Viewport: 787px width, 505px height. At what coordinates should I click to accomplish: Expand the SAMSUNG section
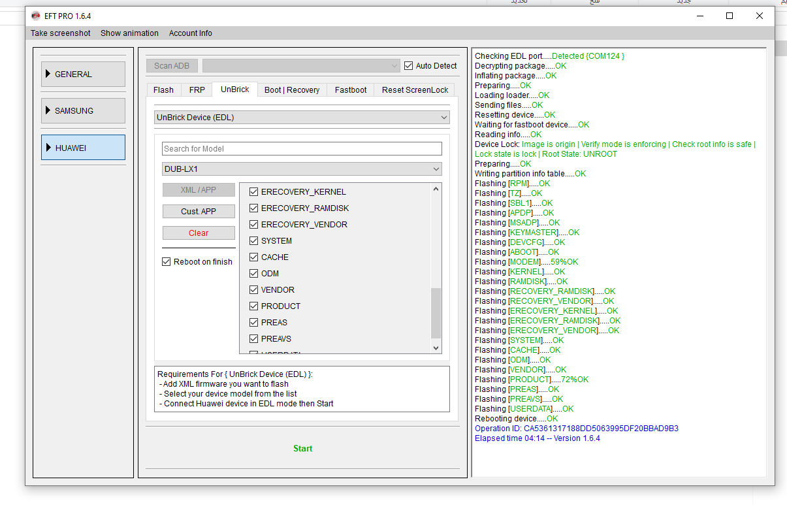point(83,111)
